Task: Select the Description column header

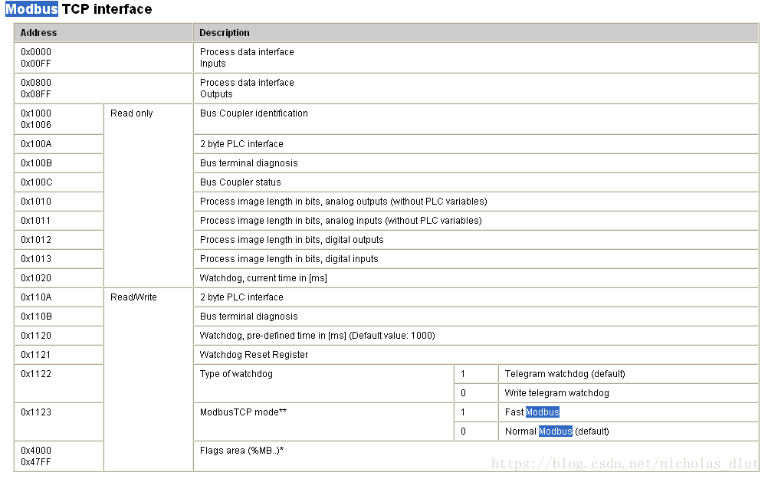Action: point(225,33)
